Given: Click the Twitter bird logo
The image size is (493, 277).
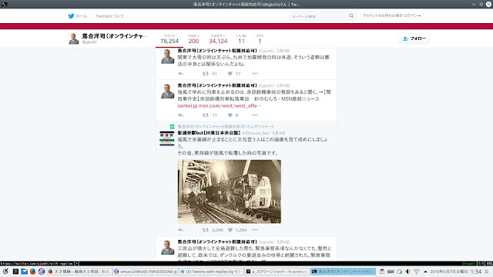Looking at the screenshot, I should 71,16.
